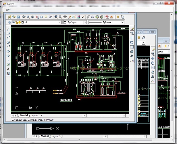Click the Erase tool in right toolbar

click(132, 29)
